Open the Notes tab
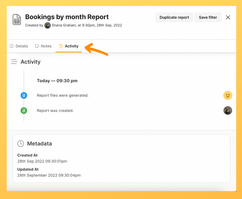Screen dimensions: 242x199 [43, 46]
